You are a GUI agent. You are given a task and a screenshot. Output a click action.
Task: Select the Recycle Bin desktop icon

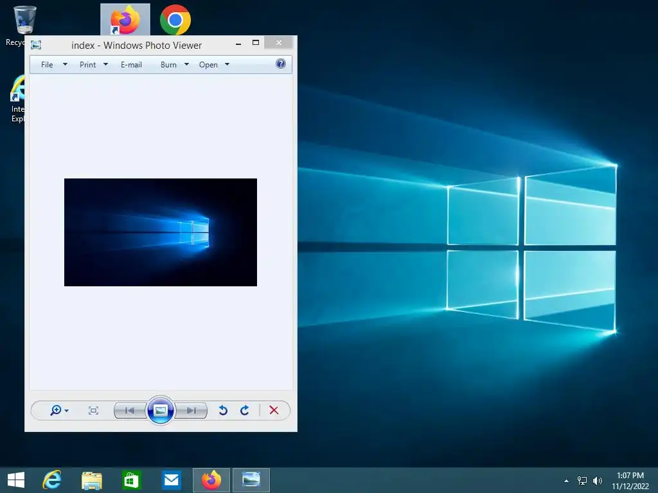click(25, 20)
